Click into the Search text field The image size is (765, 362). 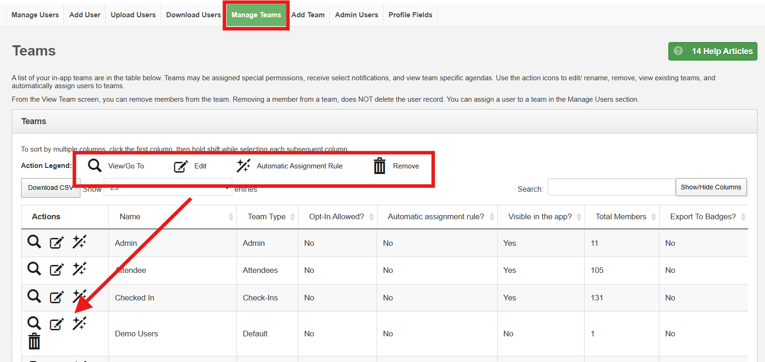coord(611,188)
